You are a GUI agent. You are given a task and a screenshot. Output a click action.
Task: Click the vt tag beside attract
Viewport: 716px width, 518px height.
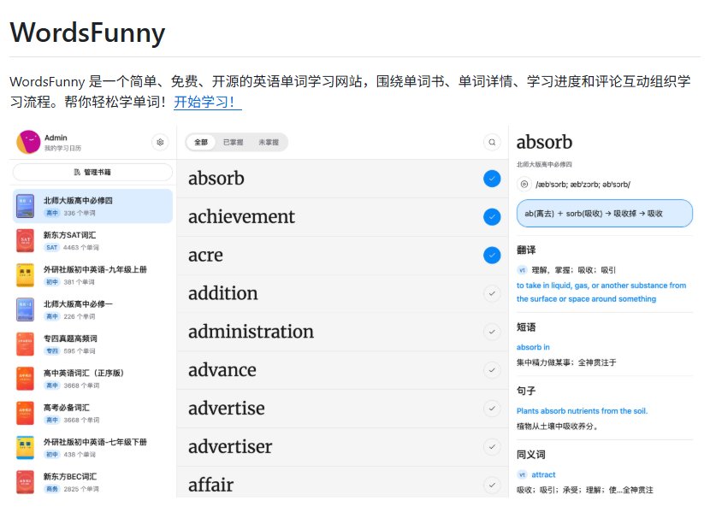(x=522, y=474)
